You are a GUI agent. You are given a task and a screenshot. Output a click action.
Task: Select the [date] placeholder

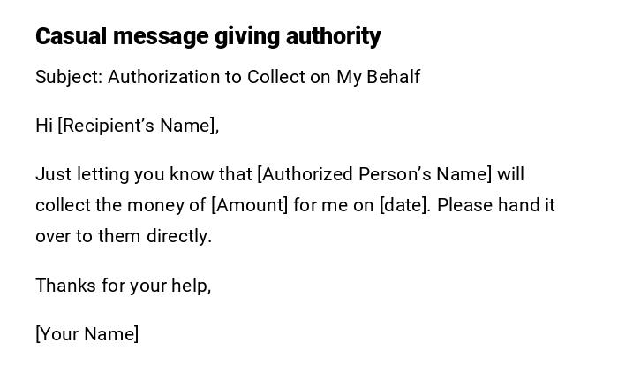pyautogui.click(x=404, y=205)
